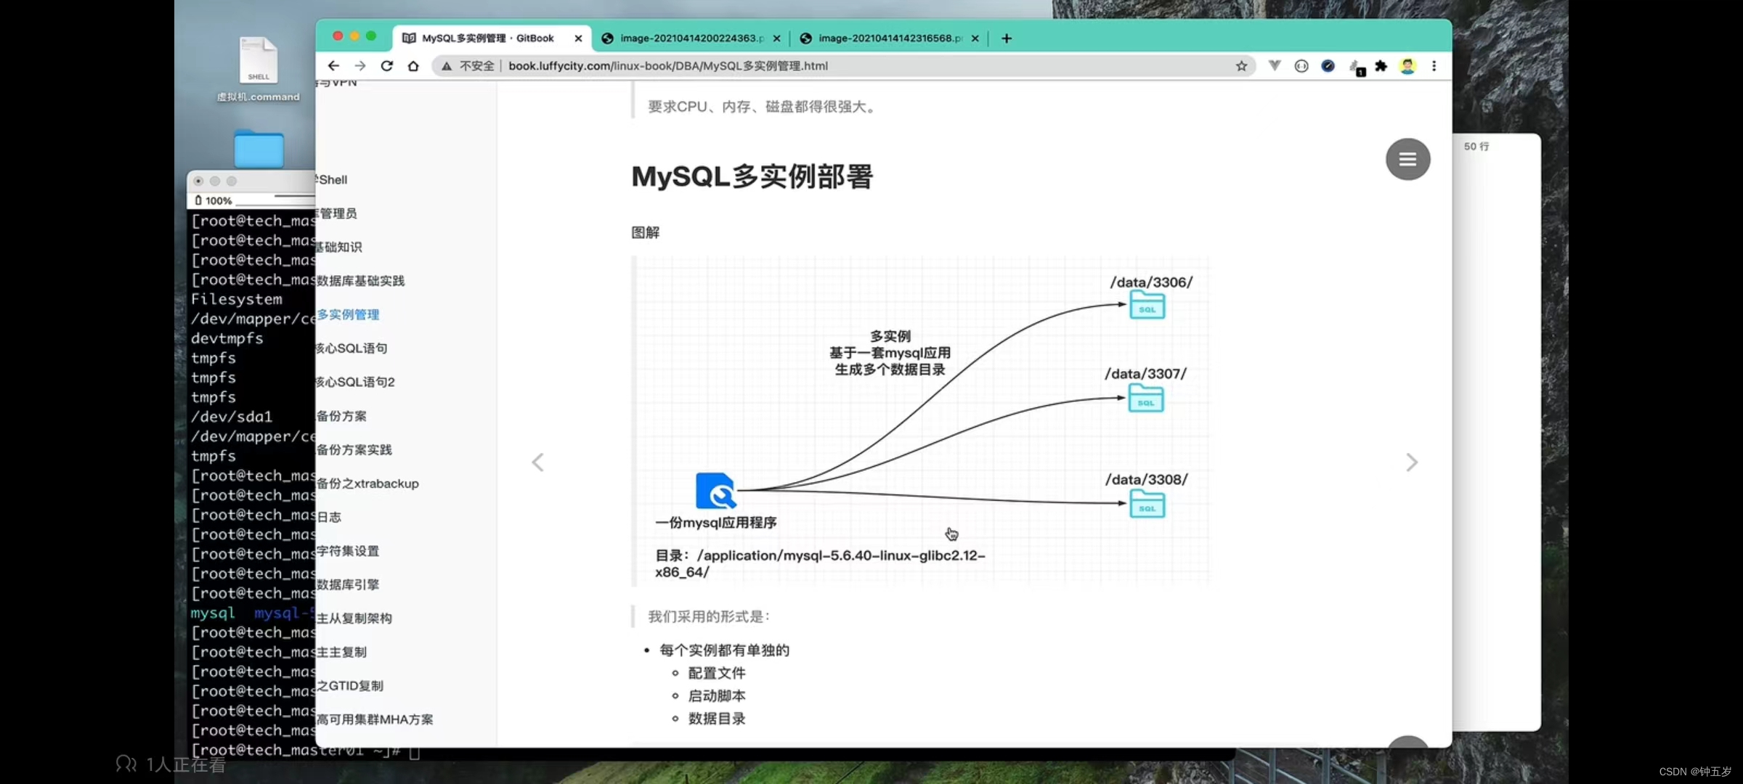Close the MySQL多实例管理 GitBook tab
Viewport: 1743px width, 784px height.
pos(578,38)
